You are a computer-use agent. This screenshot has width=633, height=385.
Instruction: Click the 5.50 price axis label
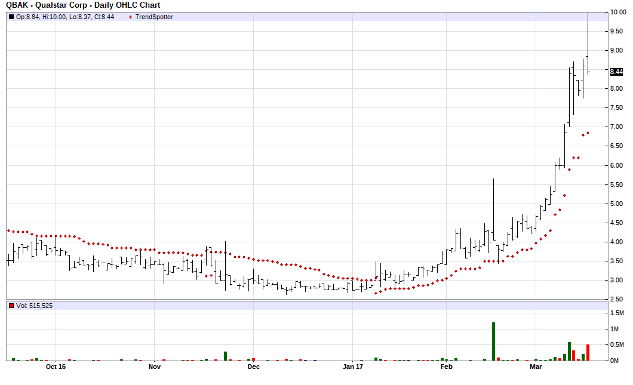[x=616, y=185]
